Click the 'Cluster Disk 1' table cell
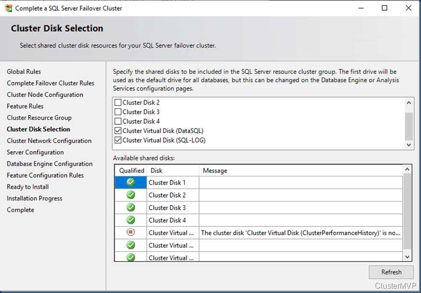Image resolution: width=421 pixels, height=293 pixels. tap(173, 183)
